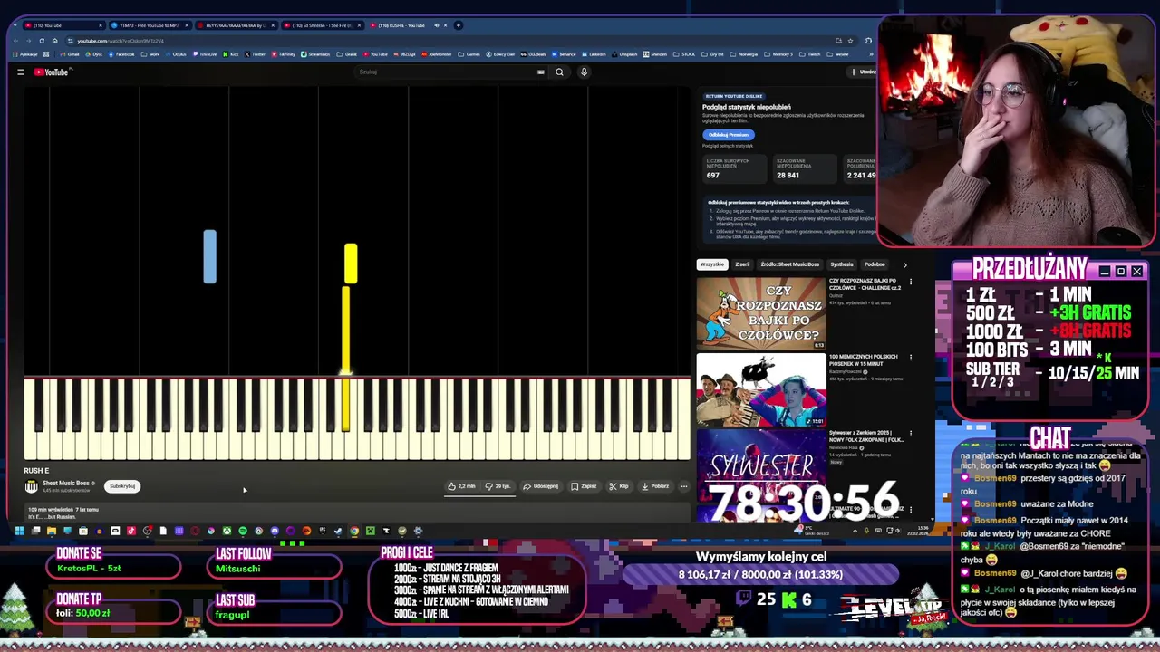Open Steam from the taskbar

[337, 531]
